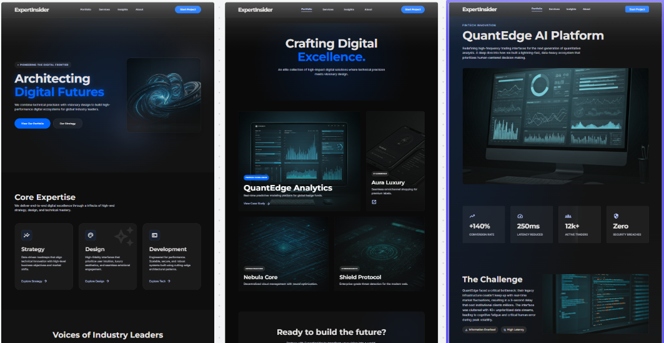
Task: Click the gauge icon above 250ms
Action: pyautogui.click(x=520, y=216)
